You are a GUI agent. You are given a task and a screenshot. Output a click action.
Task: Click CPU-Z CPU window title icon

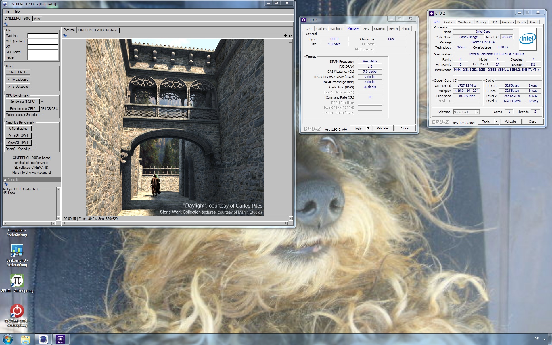coord(432,13)
